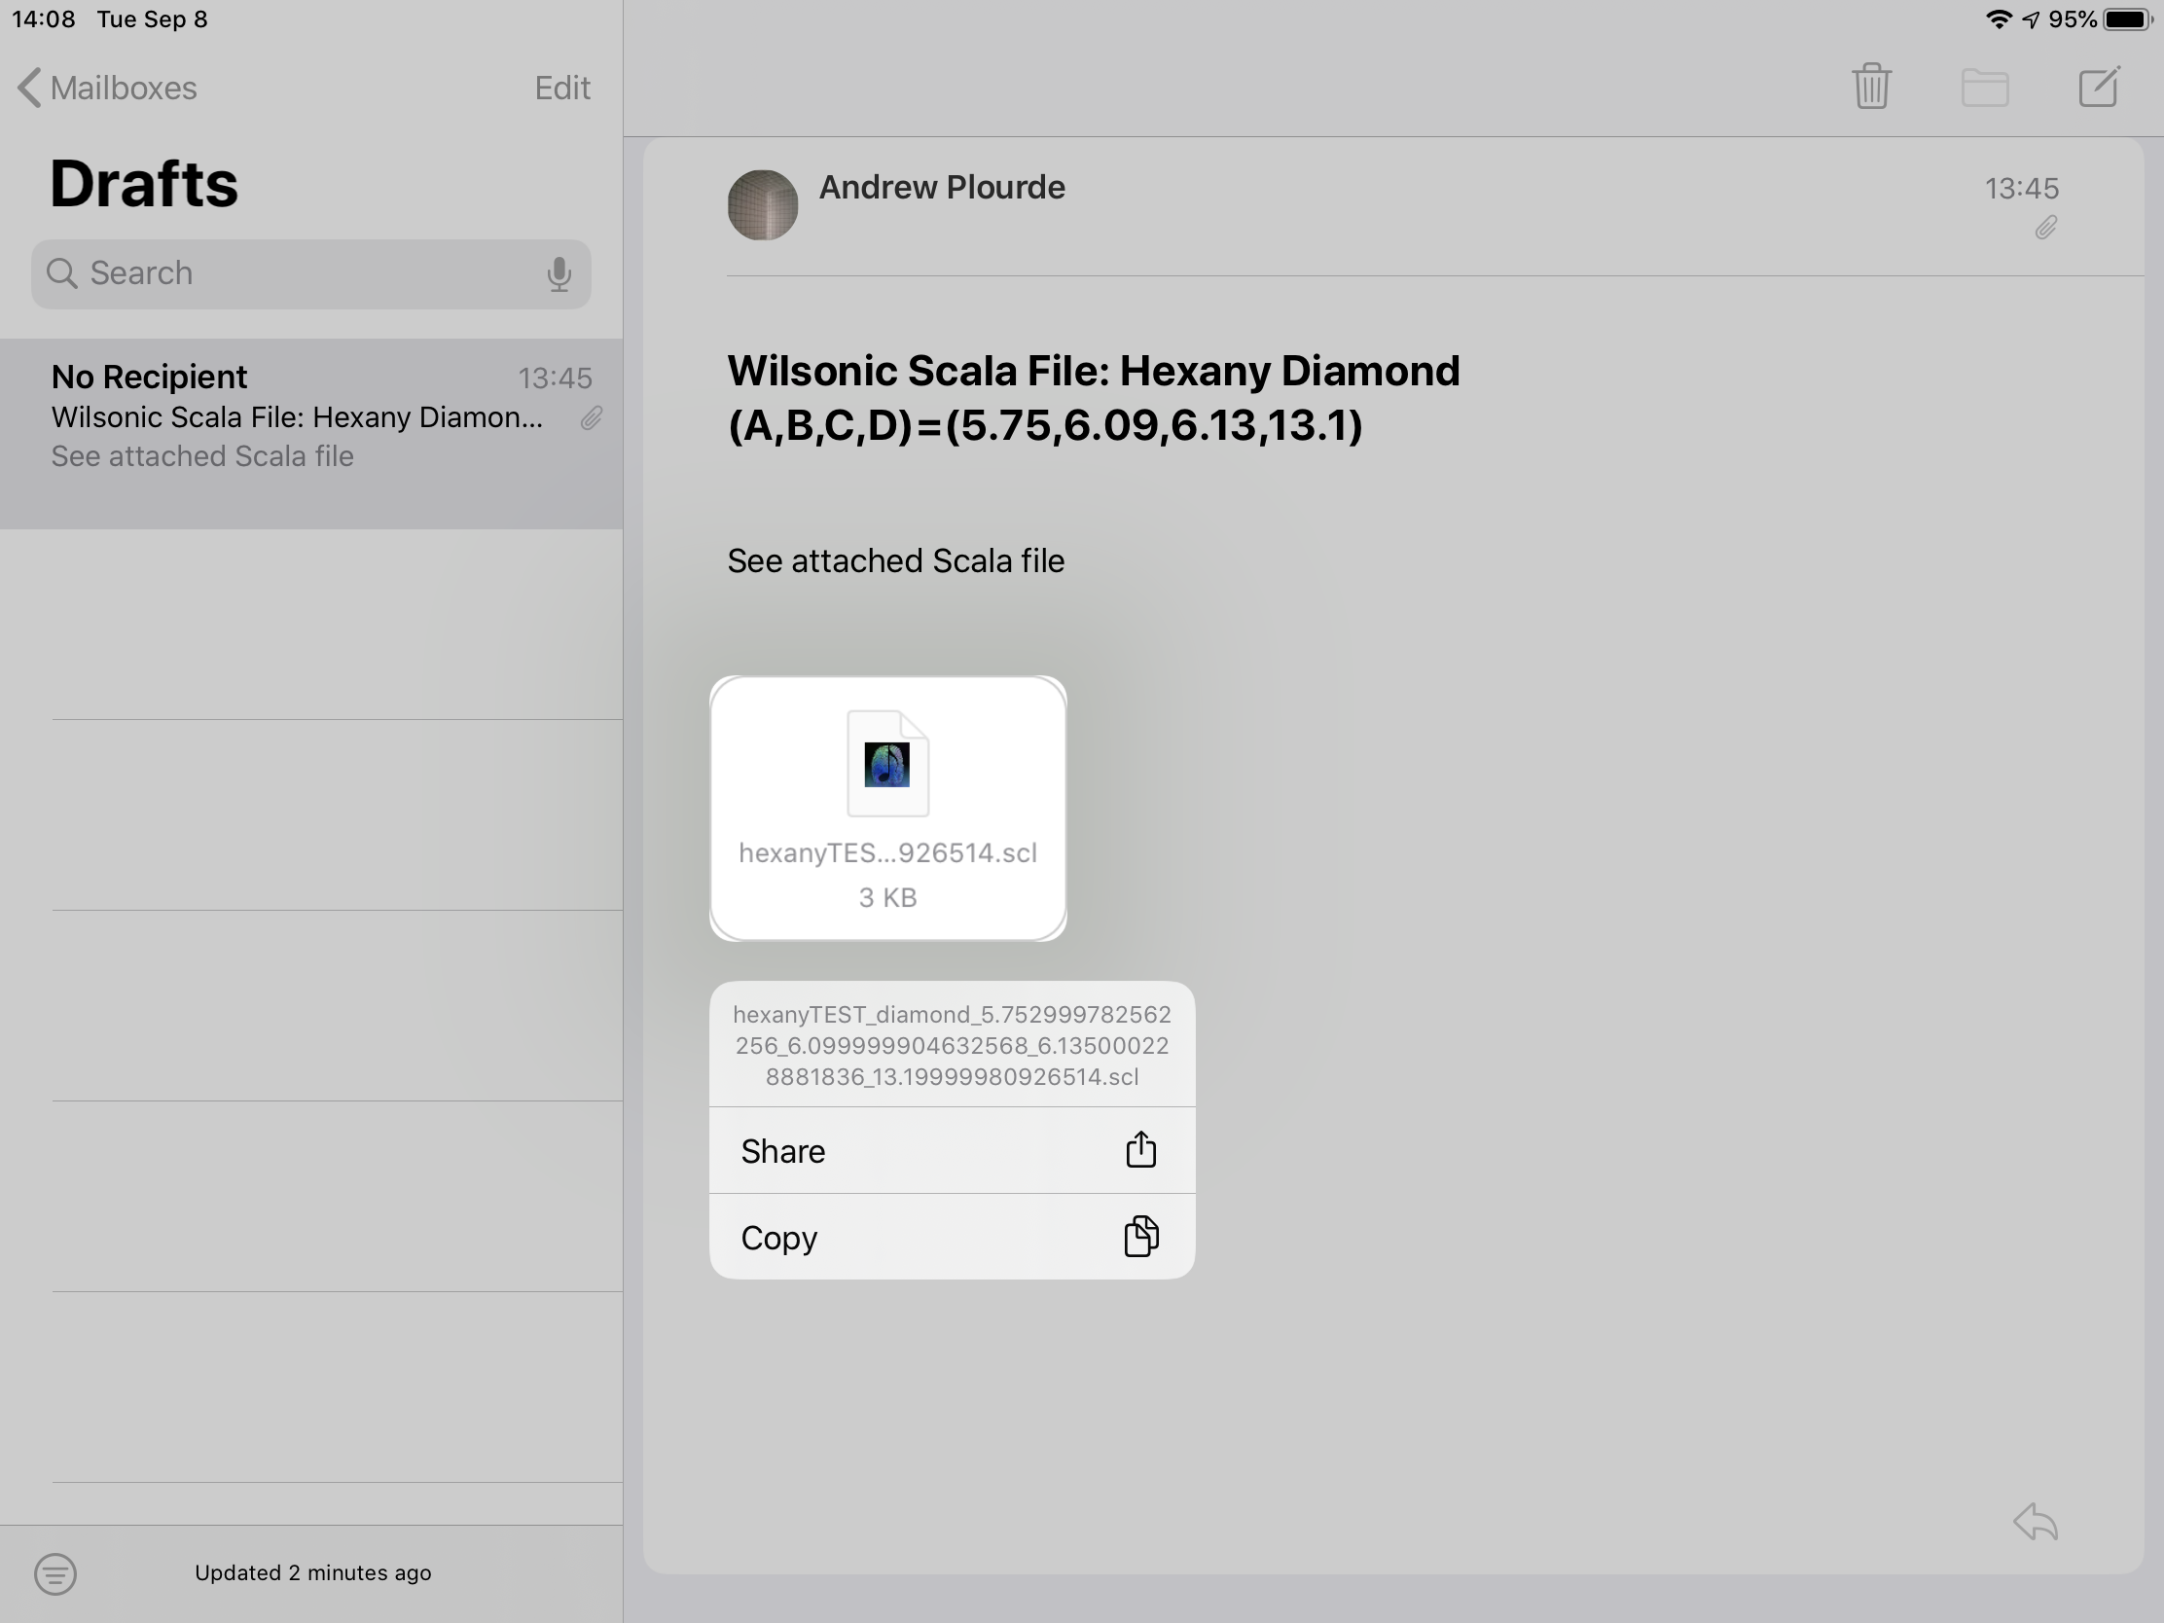The width and height of the screenshot is (2164, 1623).
Task: Tap the hexanyTES scl attachment thumbnail
Action: pos(887,808)
